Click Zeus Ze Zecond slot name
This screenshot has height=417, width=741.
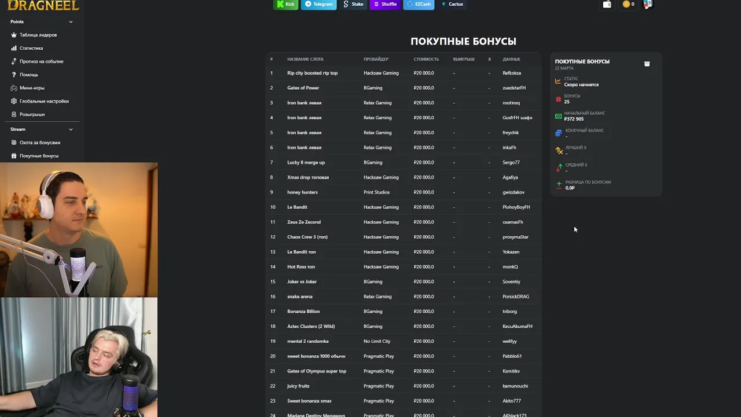pyautogui.click(x=303, y=222)
